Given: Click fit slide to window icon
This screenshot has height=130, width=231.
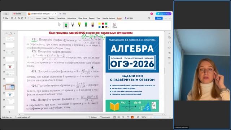Looking at the screenshot, I should tap(138, 117).
